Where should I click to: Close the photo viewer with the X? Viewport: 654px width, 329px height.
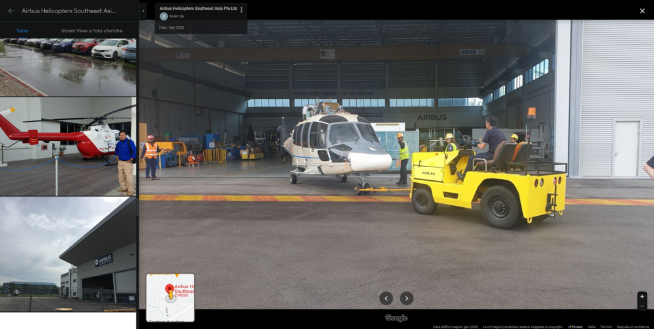[x=642, y=11]
